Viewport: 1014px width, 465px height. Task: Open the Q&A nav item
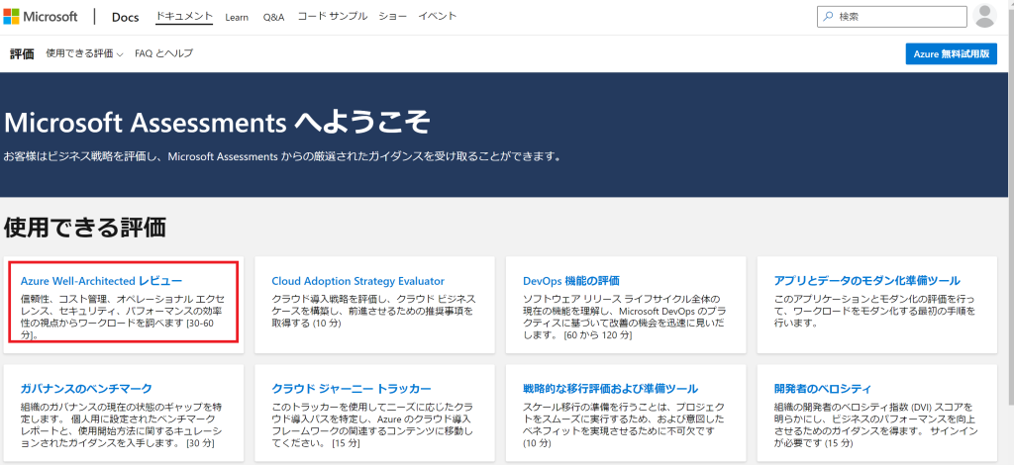pyautogui.click(x=273, y=18)
